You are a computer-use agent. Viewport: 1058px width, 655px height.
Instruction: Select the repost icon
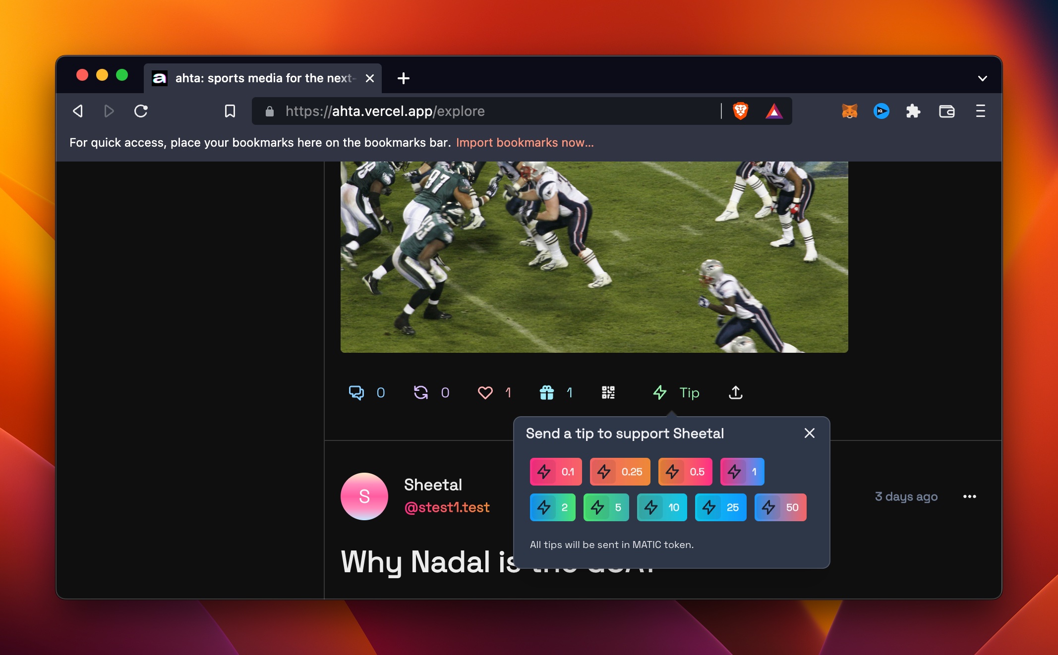tap(421, 392)
